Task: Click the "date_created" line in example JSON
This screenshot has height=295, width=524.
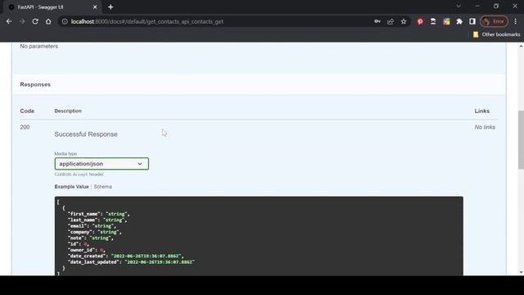Action: (125, 256)
